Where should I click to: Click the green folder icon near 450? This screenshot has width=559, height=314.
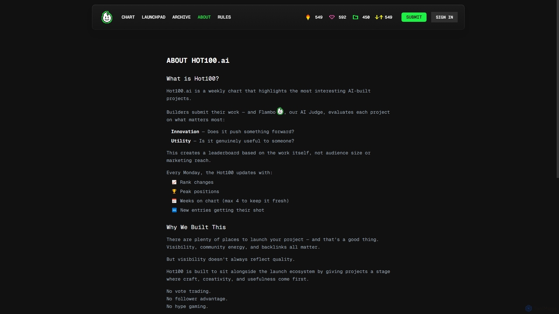(x=355, y=17)
